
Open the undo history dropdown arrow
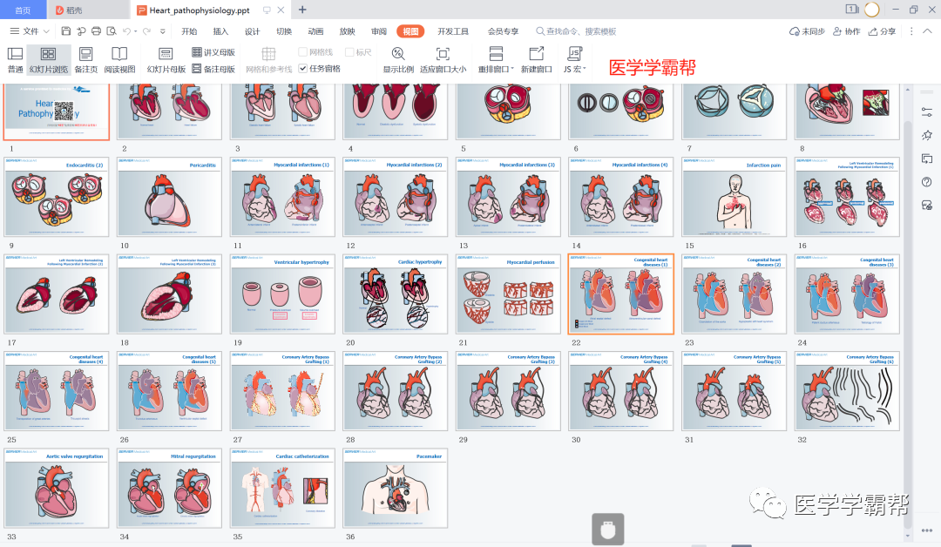(x=136, y=31)
